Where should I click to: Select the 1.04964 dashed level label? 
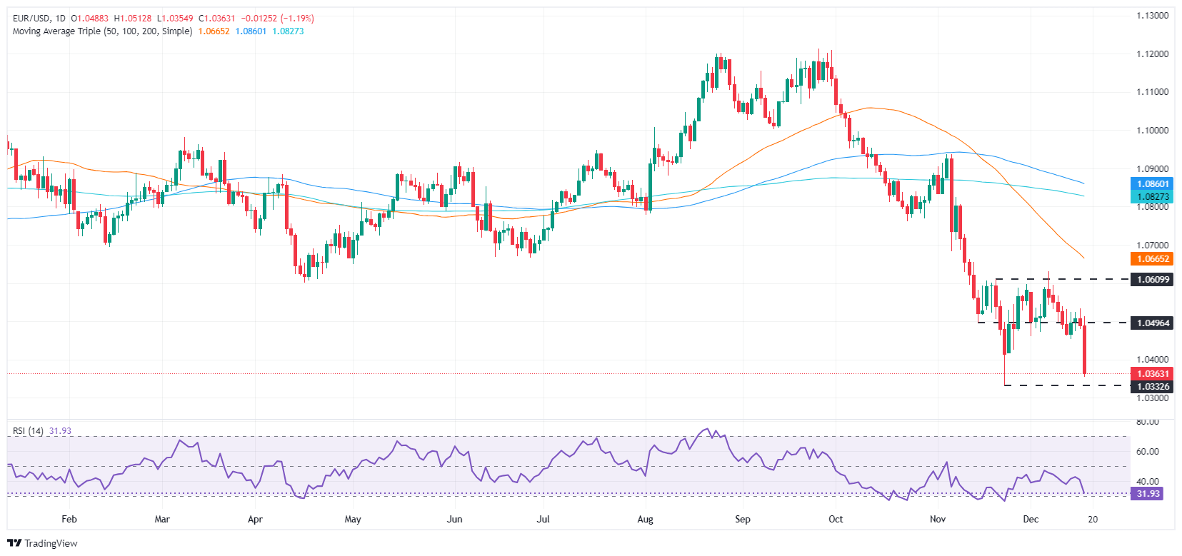pos(1153,323)
